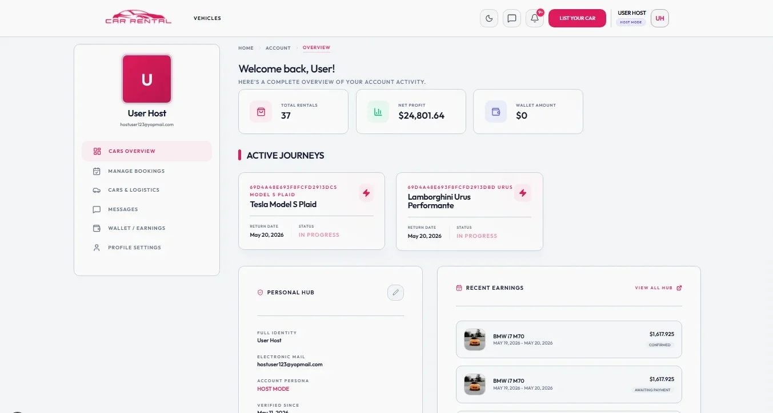Click the Host Mode badge in header
The width and height of the screenshot is (773, 413).
click(631, 22)
